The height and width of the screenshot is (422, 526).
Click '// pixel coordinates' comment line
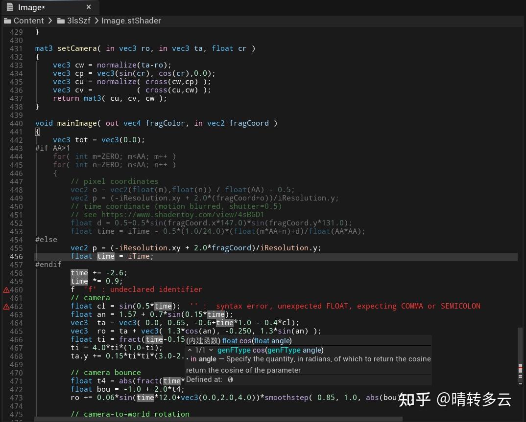[x=115, y=181]
